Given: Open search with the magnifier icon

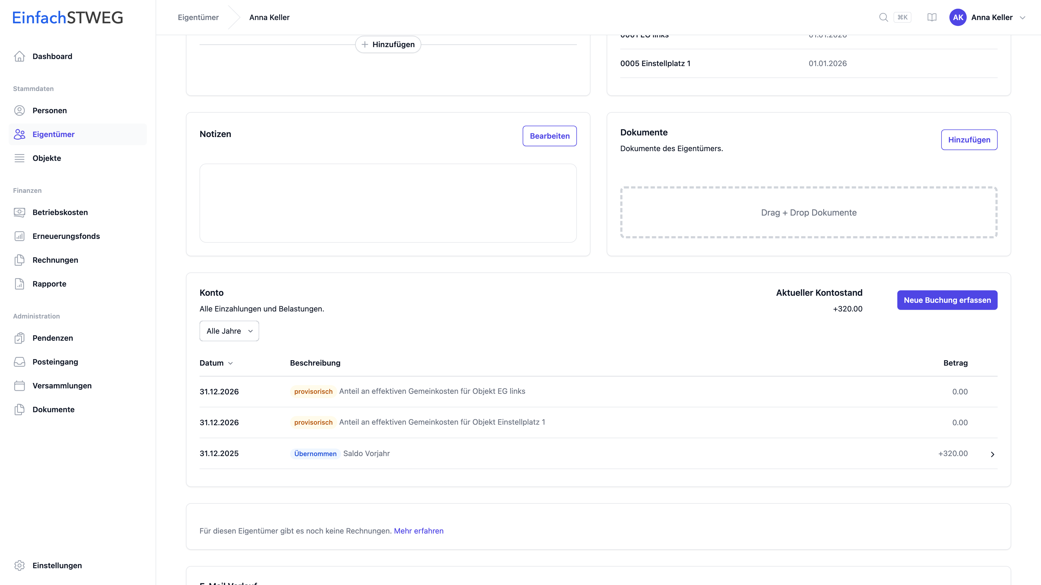Looking at the screenshot, I should coord(883,17).
